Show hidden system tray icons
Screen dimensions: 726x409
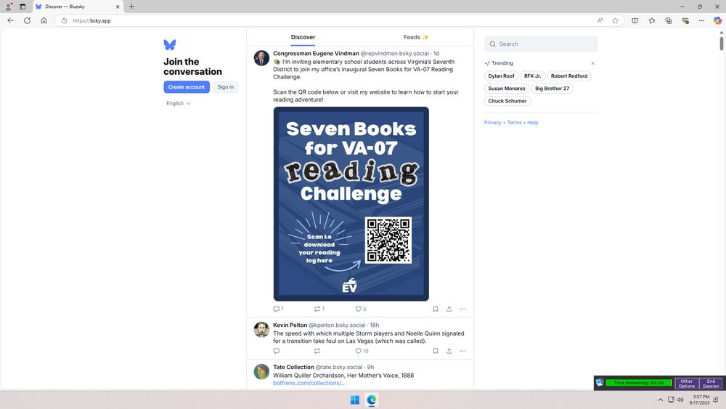point(660,400)
